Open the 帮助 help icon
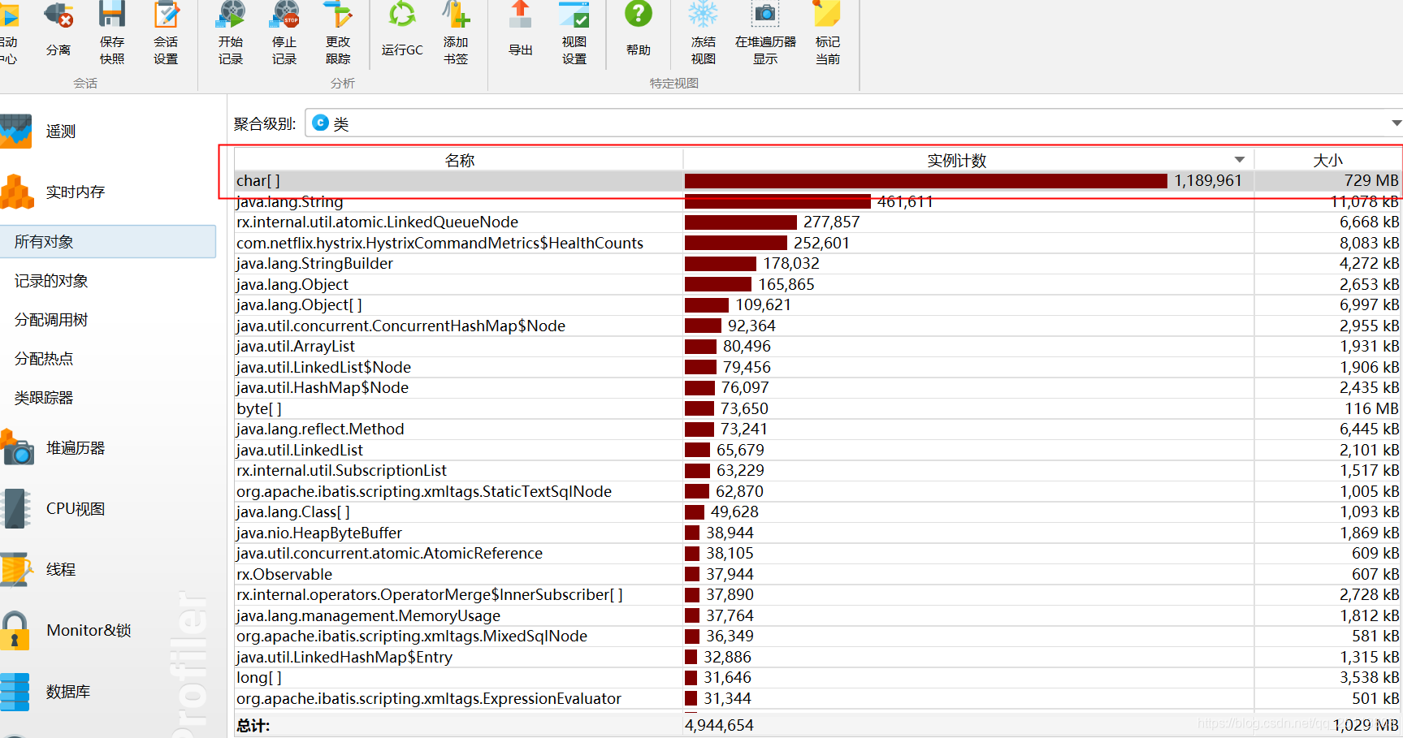The height and width of the screenshot is (738, 1403). (639, 15)
